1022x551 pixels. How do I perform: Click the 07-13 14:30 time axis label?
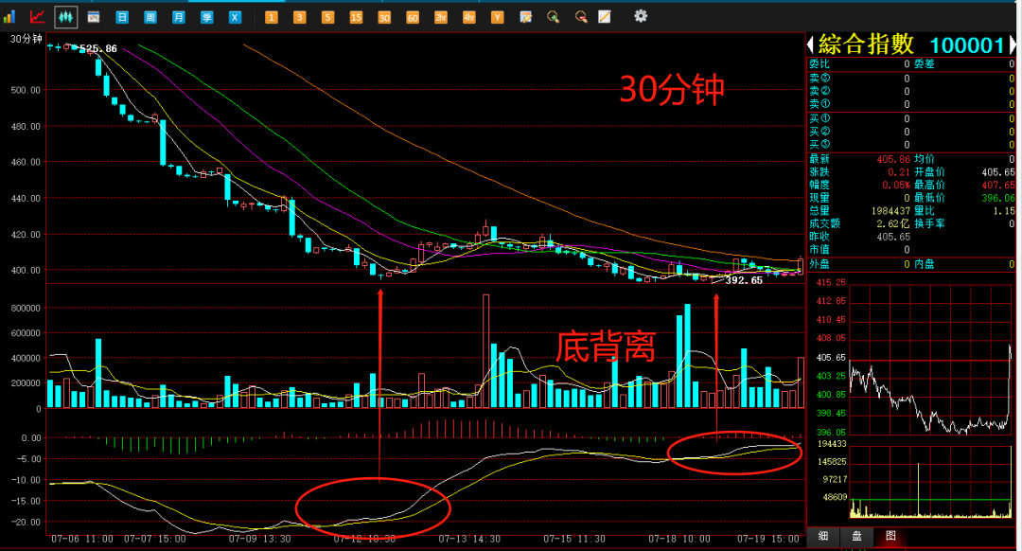pyautogui.click(x=469, y=540)
